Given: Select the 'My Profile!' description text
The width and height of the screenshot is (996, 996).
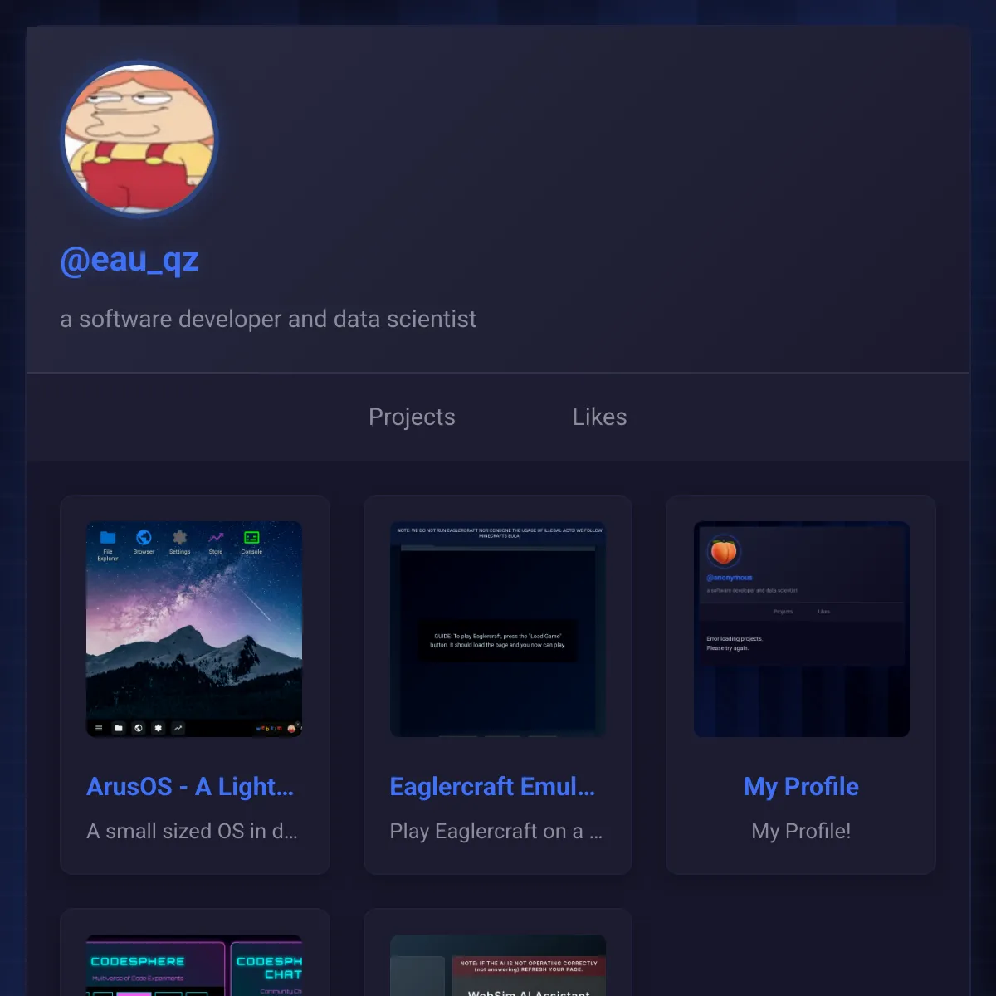Looking at the screenshot, I should (x=801, y=831).
